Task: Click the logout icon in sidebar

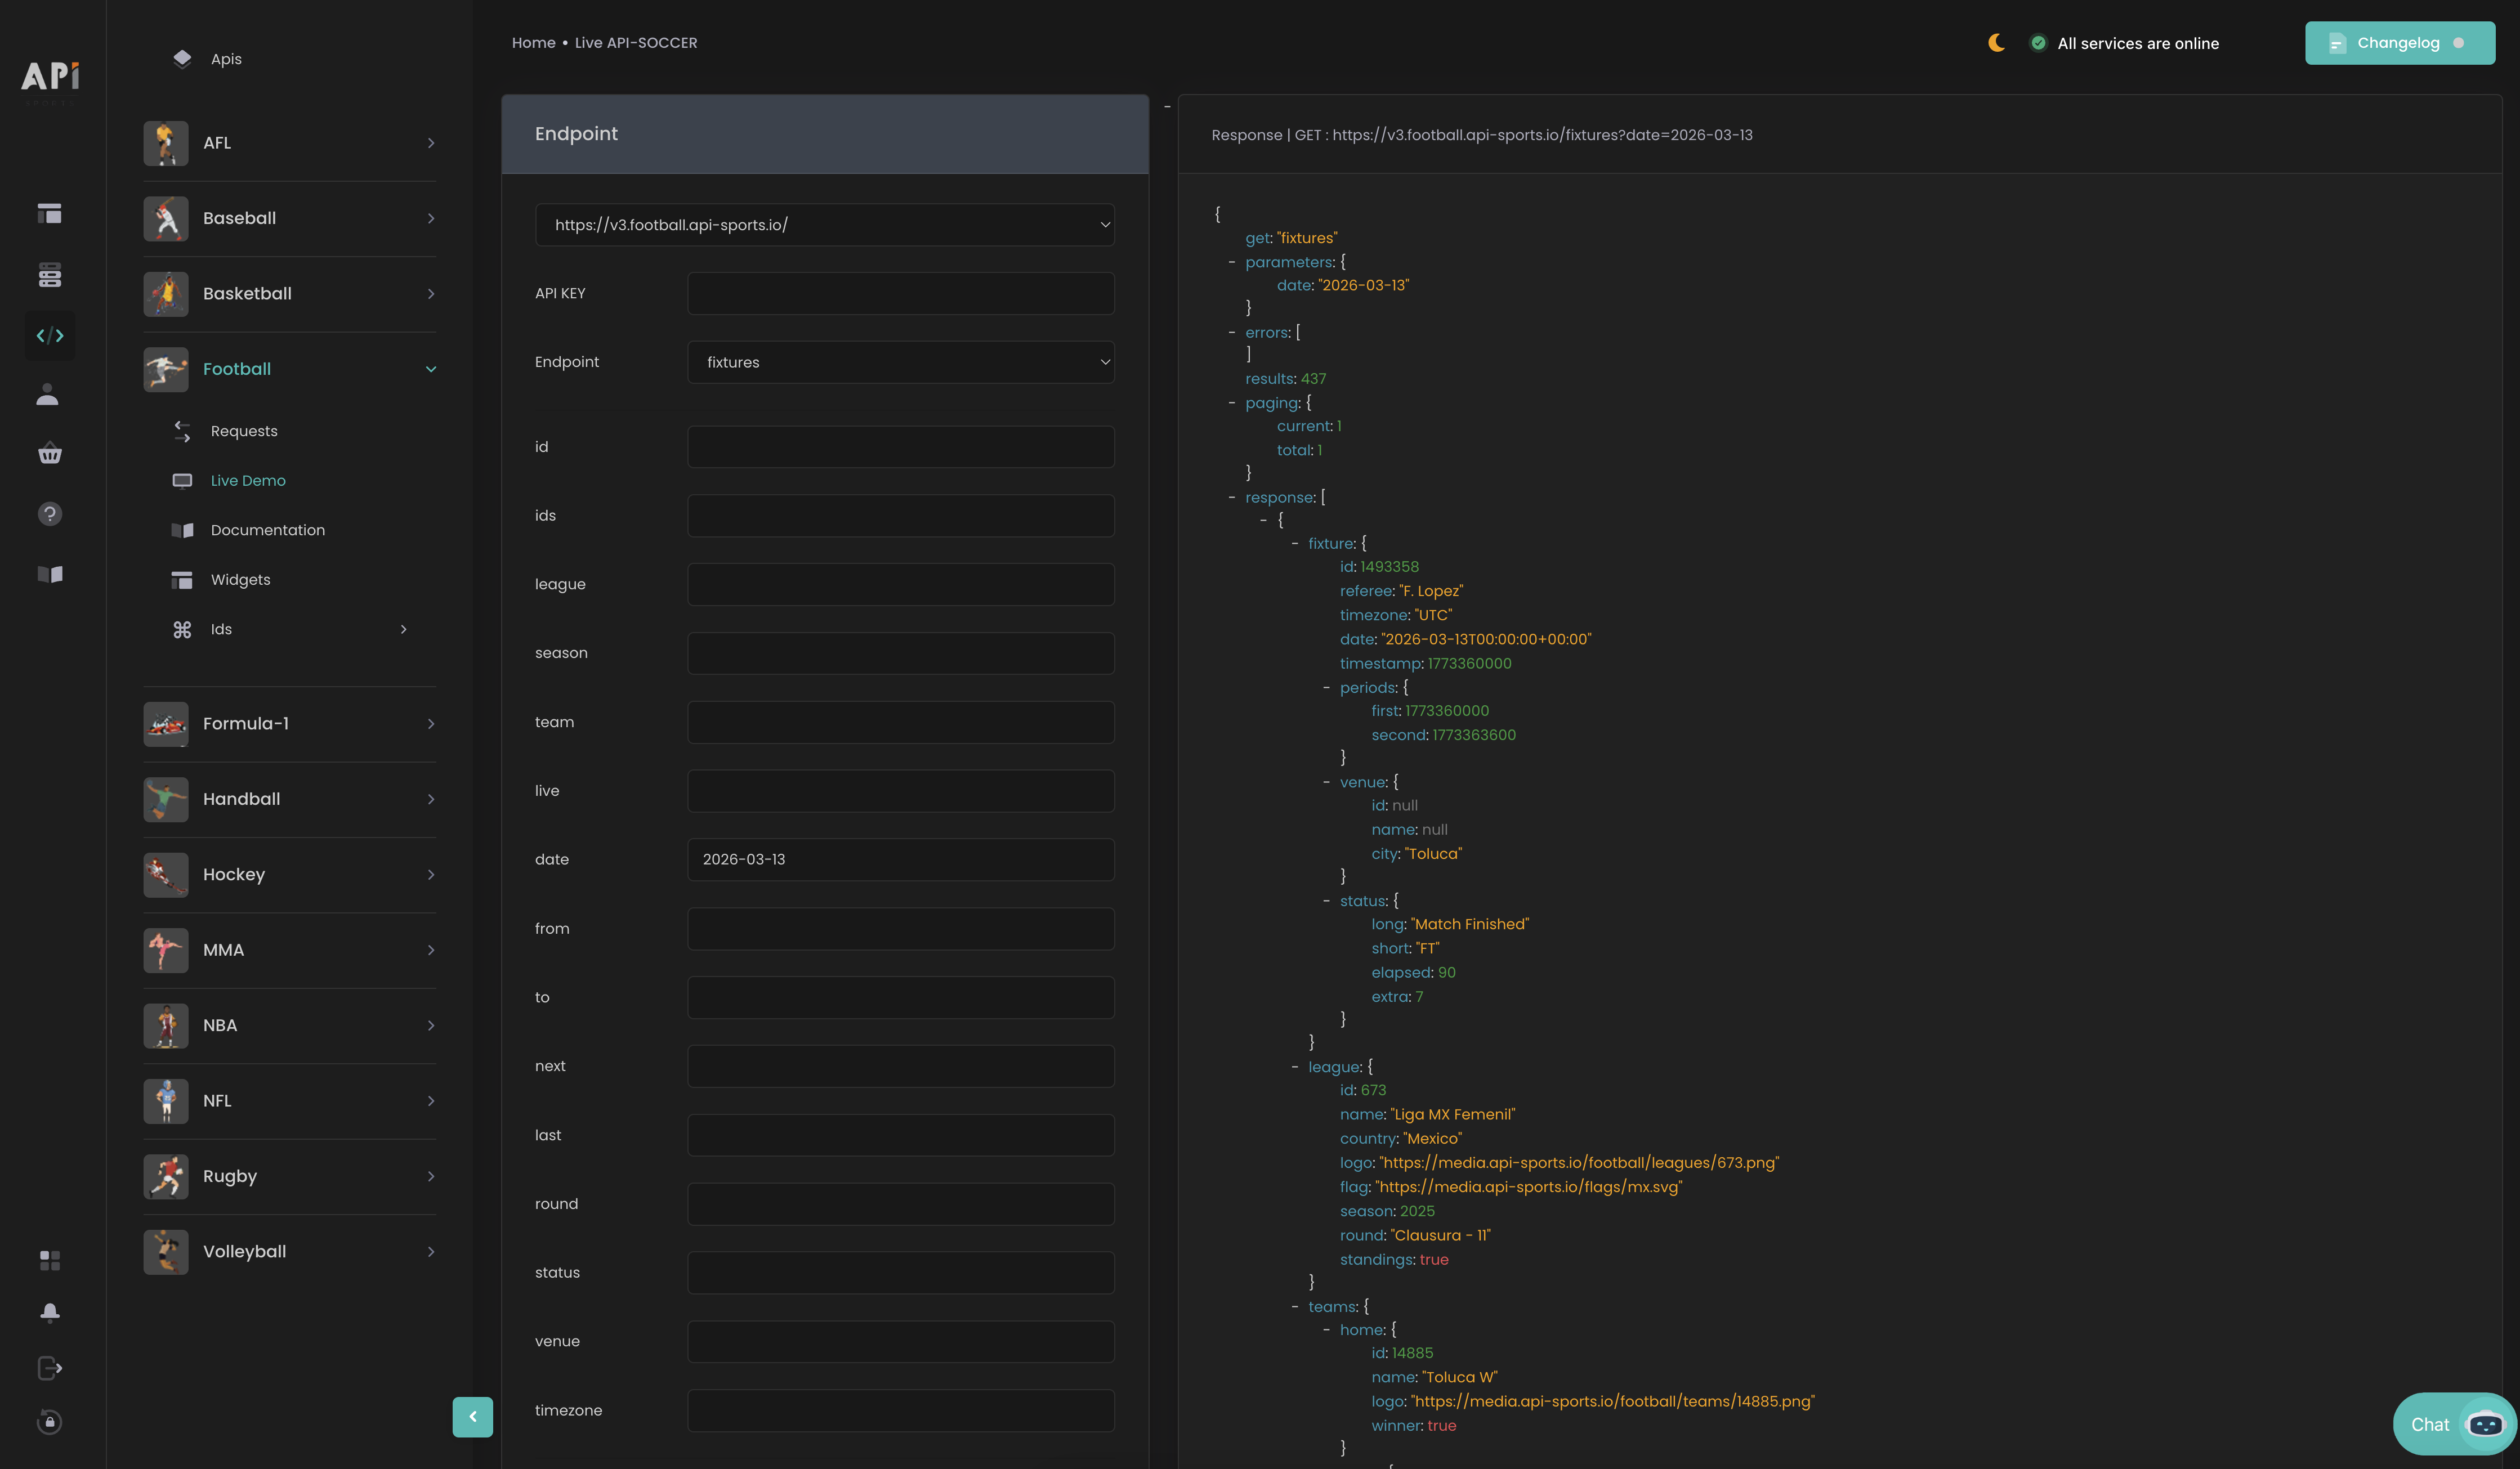Action: coord(49,1367)
